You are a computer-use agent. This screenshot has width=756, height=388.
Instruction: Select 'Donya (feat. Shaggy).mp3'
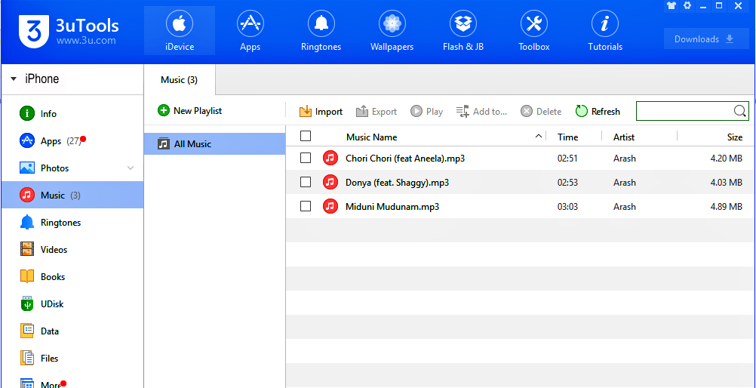coord(398,183)
